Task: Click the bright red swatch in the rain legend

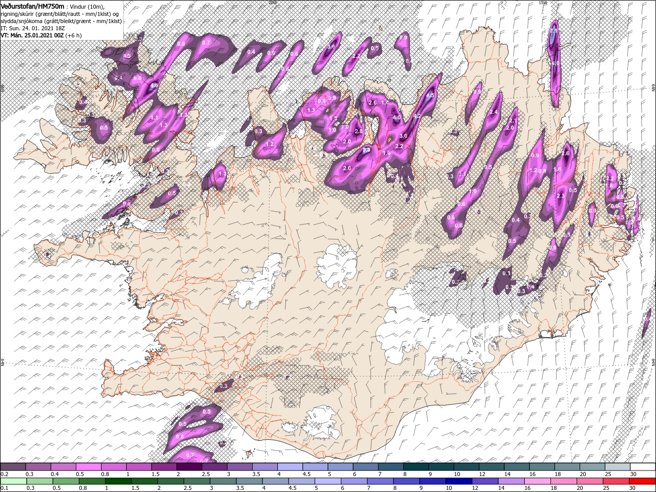Action: click(643, 481)
